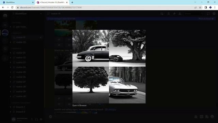Open the sticker picker

click(x=207, y=117)
